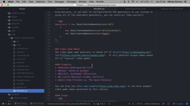Image resolution: width=190 pixels, height=106 pixels.
Task: Click the 1 update button
Action: pyautogui.click(x=178, y=104)
